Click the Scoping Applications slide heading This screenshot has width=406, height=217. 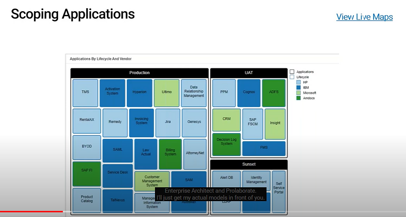click(73, 14)
